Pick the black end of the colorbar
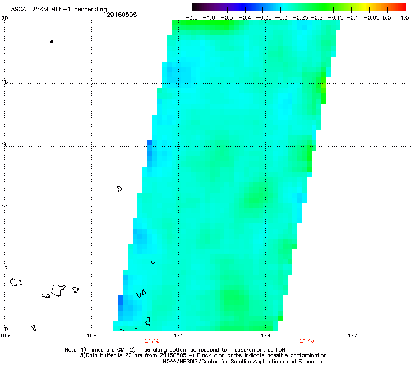The width and height of the screenshot is (415, 365). click(196, 7)
